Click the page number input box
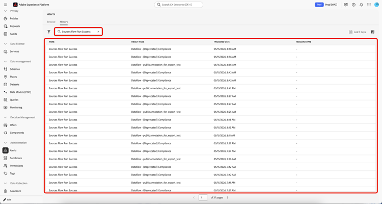The height and width of the screenshot is (204, 382). tap(203, 198)
